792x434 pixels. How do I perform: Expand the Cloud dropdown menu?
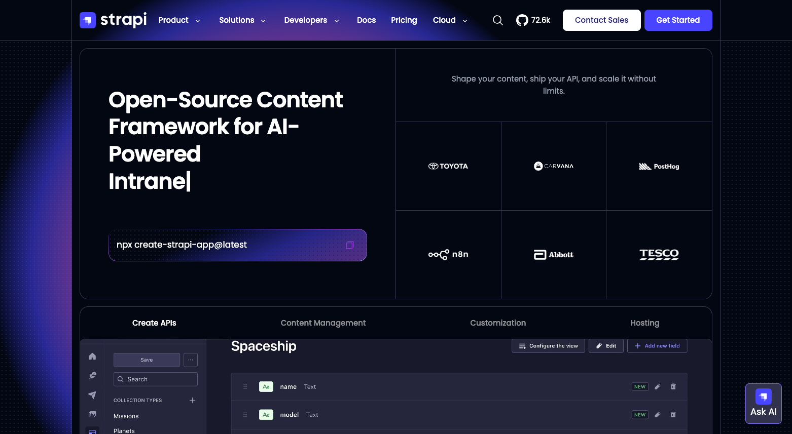tap(450, 20)
